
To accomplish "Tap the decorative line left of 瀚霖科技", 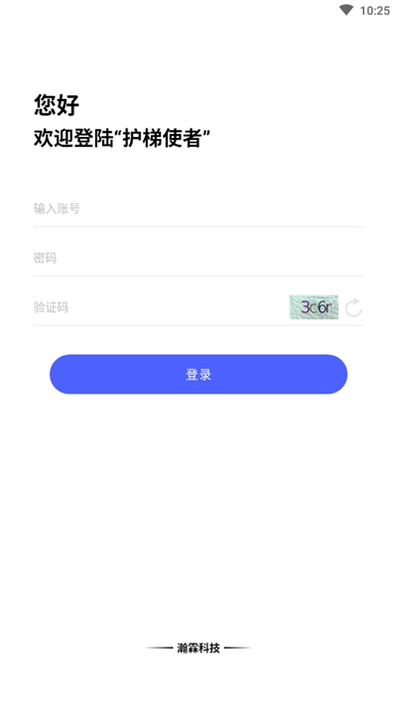I will pyautogui.click(x=159, y=647).
